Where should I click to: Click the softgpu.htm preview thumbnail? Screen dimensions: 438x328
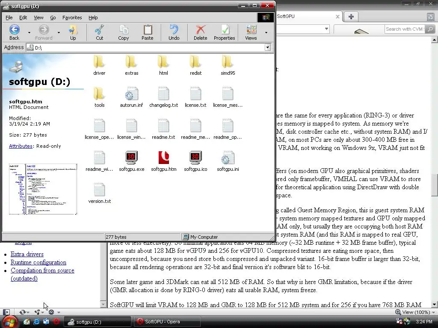(x=43, y=189)
